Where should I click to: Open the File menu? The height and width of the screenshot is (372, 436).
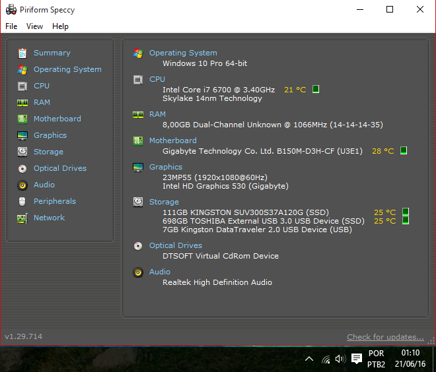pos(11,26)
